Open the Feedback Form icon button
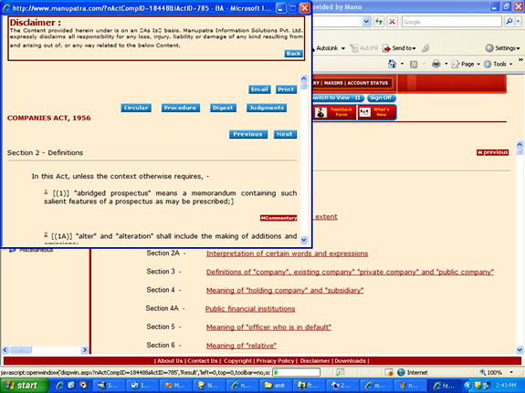Image resolution: width=525 pixels, height=393 pixels. pyautogui.click(x=335, y=112)
